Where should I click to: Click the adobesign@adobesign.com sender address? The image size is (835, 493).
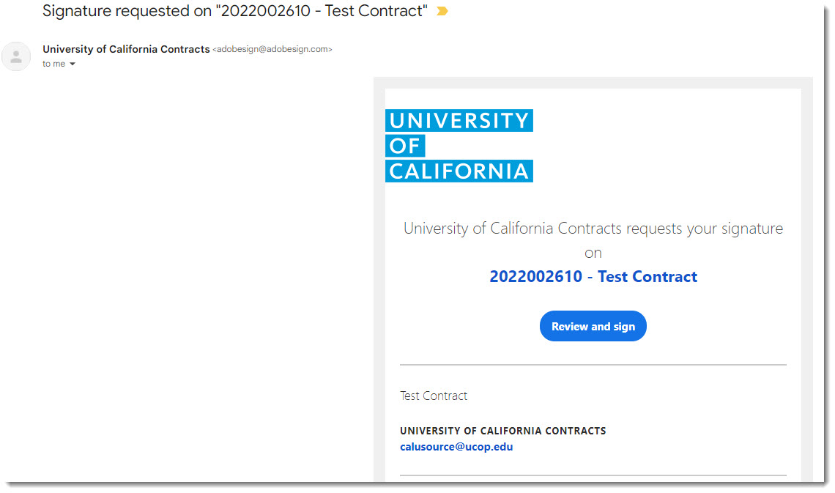tap(272, 50)
